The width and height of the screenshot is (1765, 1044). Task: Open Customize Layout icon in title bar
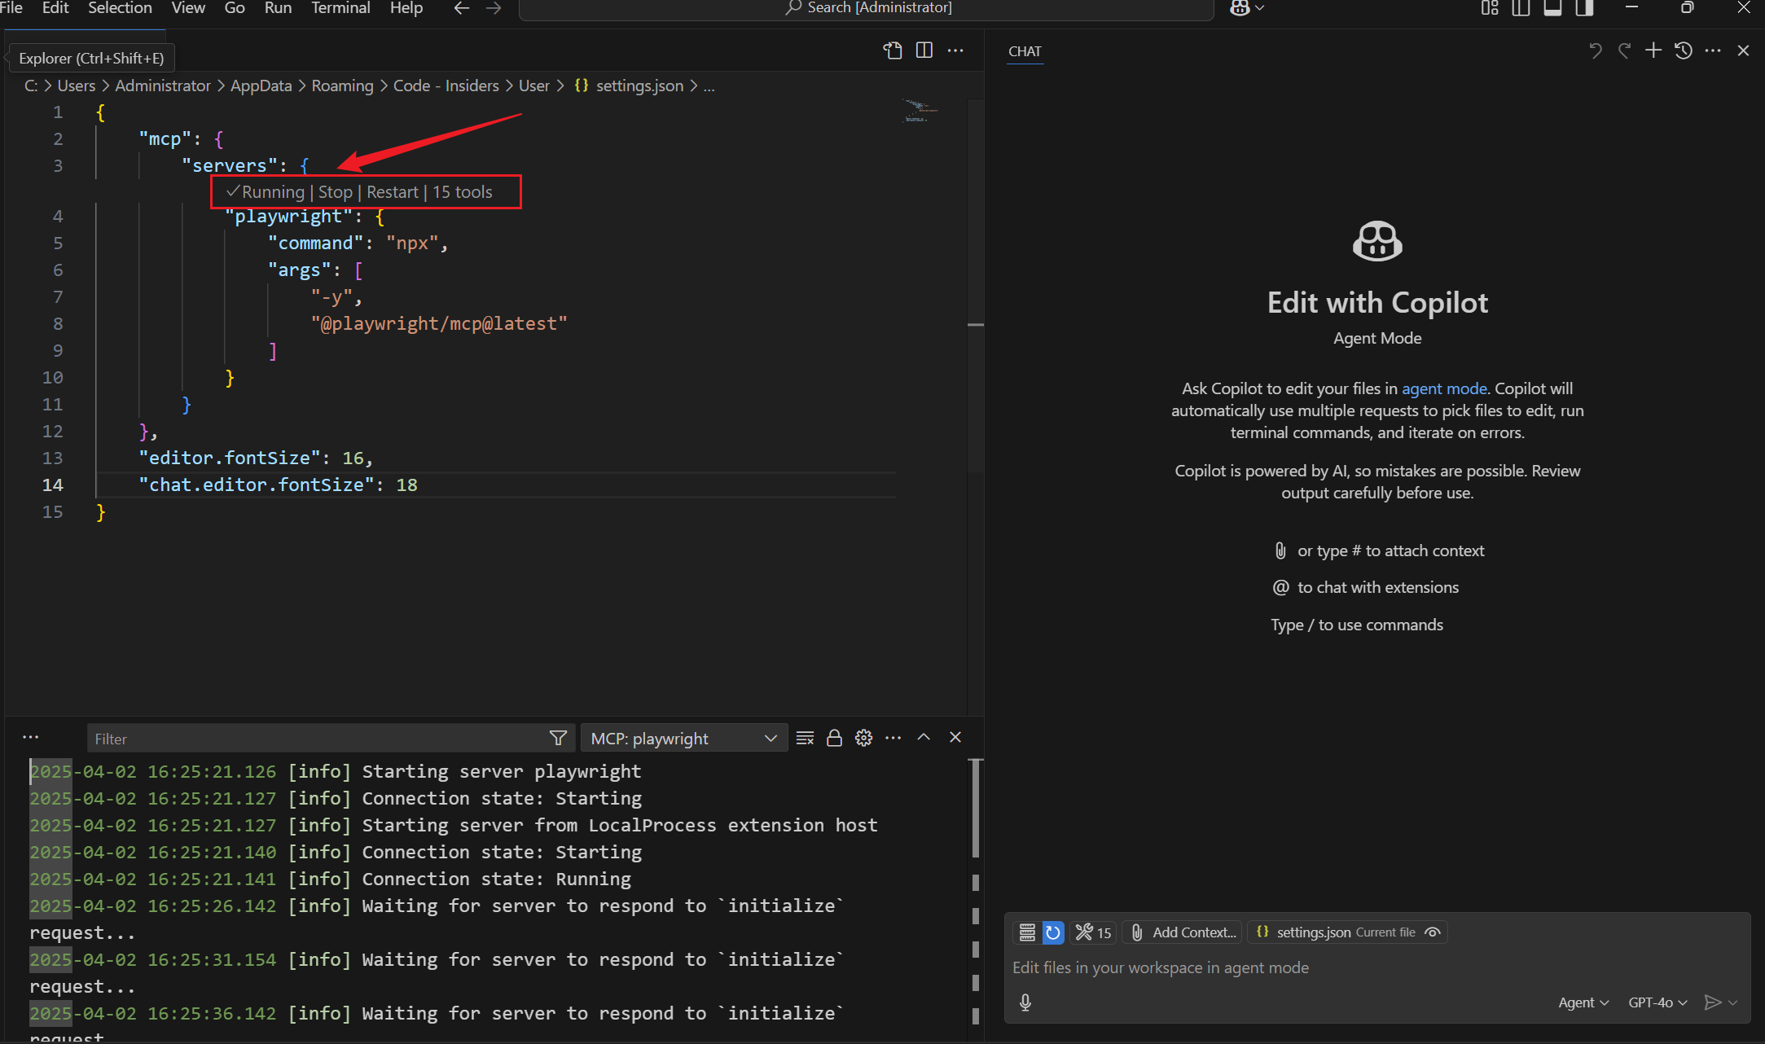click(x=1490, y=8)
